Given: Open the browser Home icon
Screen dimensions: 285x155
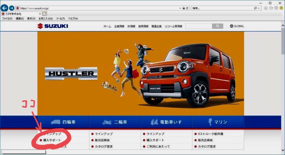Looking at the screenshot, I should 266,8.
